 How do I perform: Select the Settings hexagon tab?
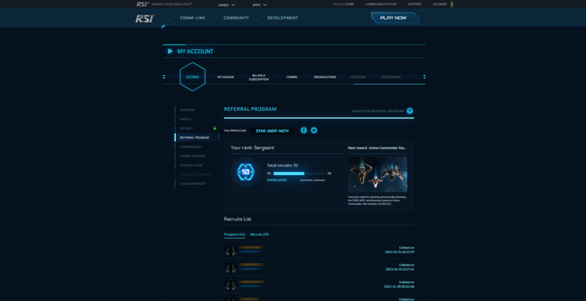[x=192, y=77]
